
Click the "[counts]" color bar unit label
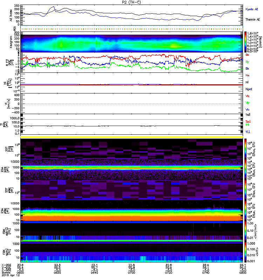[x=260, y=42]
